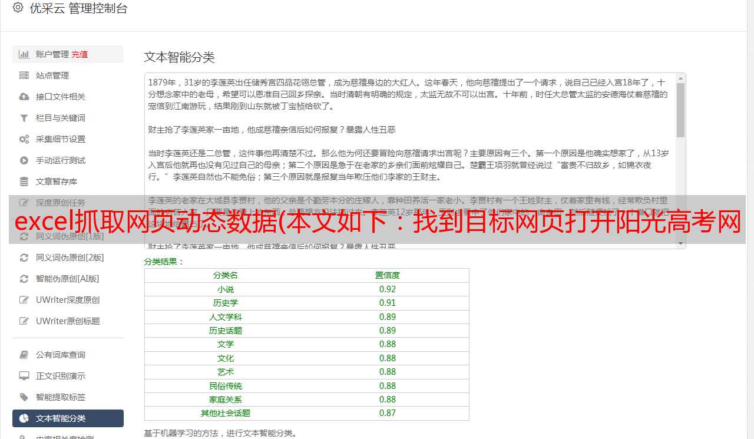Open UWriter深度原创 page

(68, 300)
